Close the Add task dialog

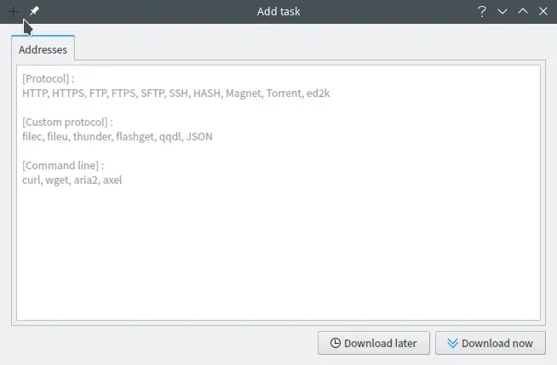[543, 11]
